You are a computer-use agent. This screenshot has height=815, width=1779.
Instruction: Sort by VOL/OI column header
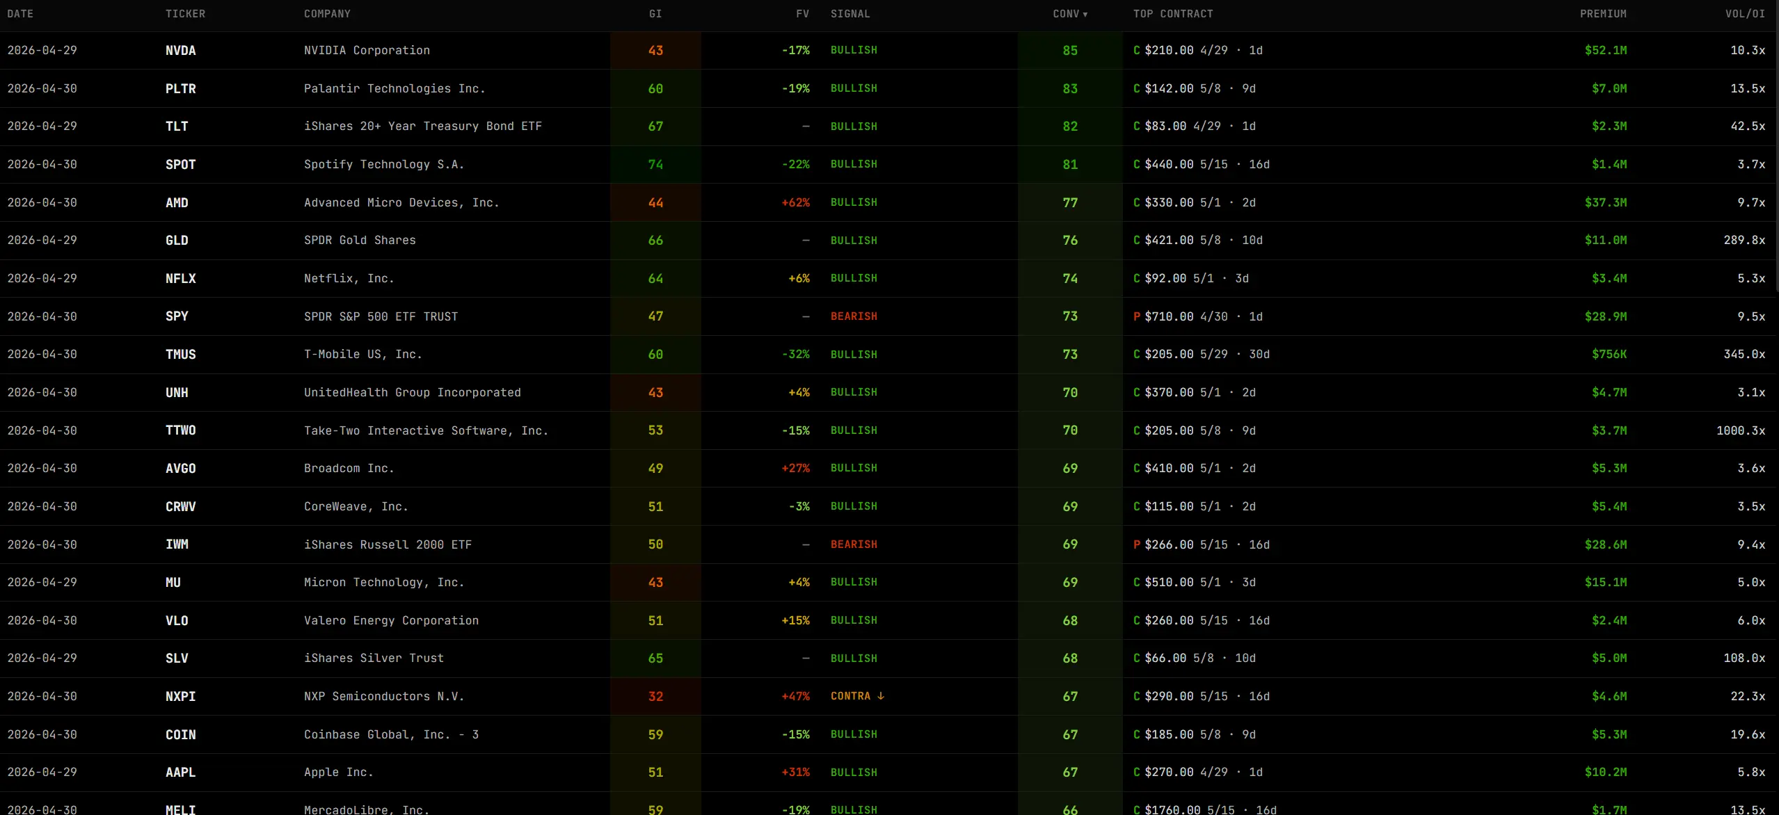pyautogui.click(x=1745, y=14)
